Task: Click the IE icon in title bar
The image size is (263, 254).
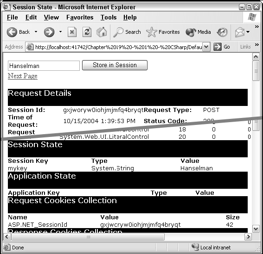Action: (x=6, y=7)
